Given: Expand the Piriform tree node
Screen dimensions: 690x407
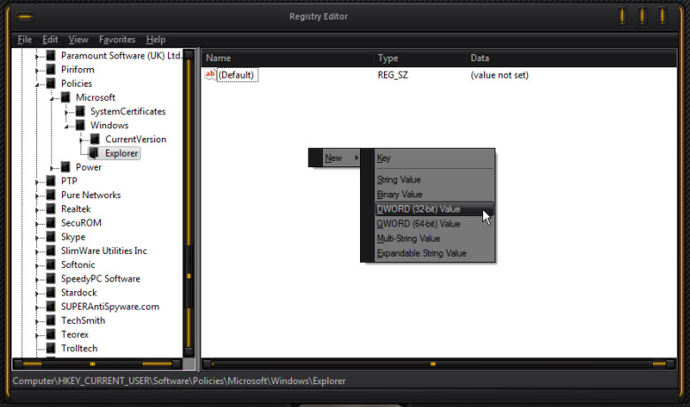Looking at the screenshot, I should tap(37, 71).
